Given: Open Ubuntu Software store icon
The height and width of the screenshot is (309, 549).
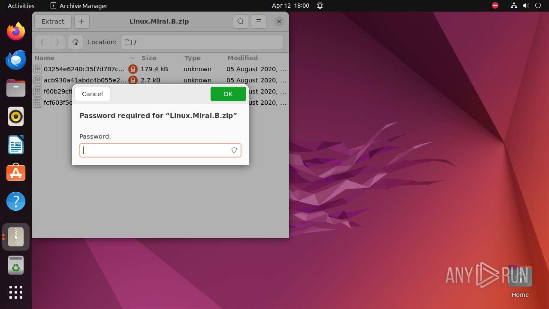Looking at the screenshot, I should [16, 173].
